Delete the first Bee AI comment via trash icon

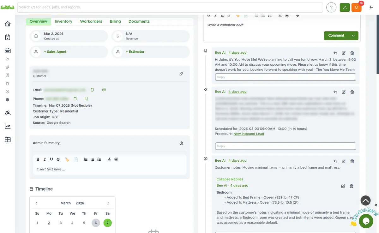352,53
